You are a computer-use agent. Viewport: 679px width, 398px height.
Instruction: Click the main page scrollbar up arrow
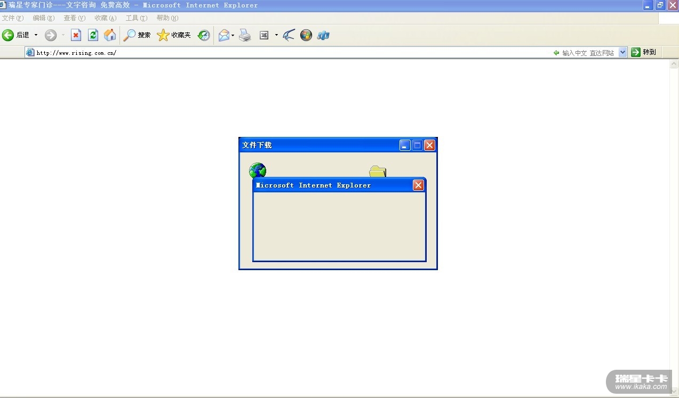click(x=674, y=64)
